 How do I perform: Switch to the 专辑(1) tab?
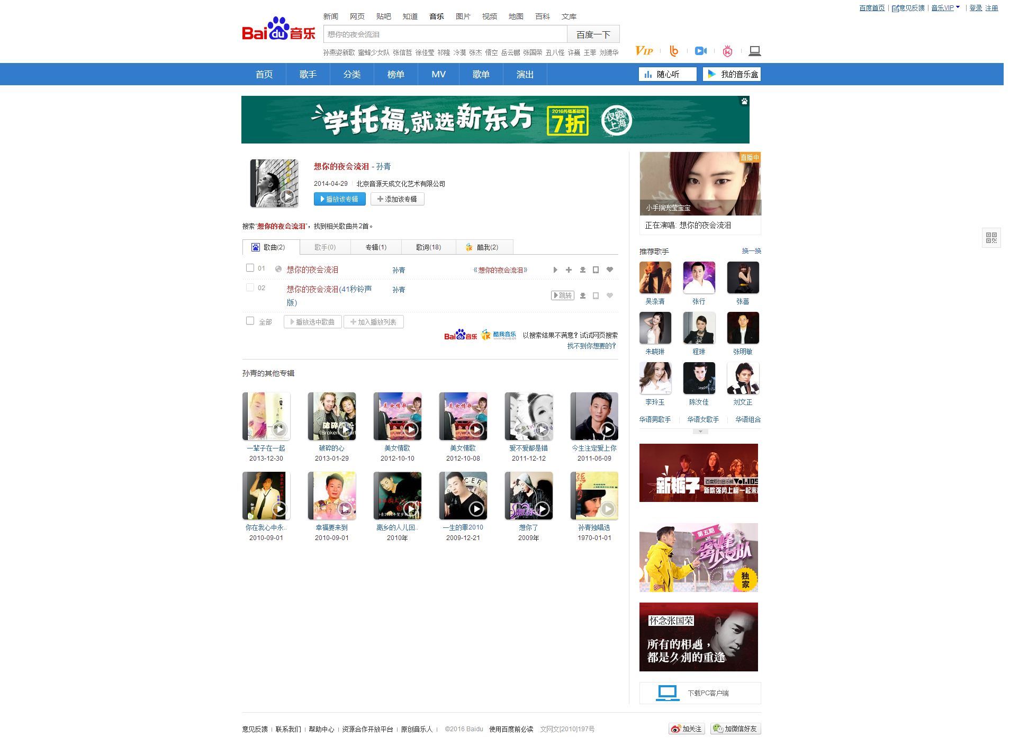[x=376, y=247]
